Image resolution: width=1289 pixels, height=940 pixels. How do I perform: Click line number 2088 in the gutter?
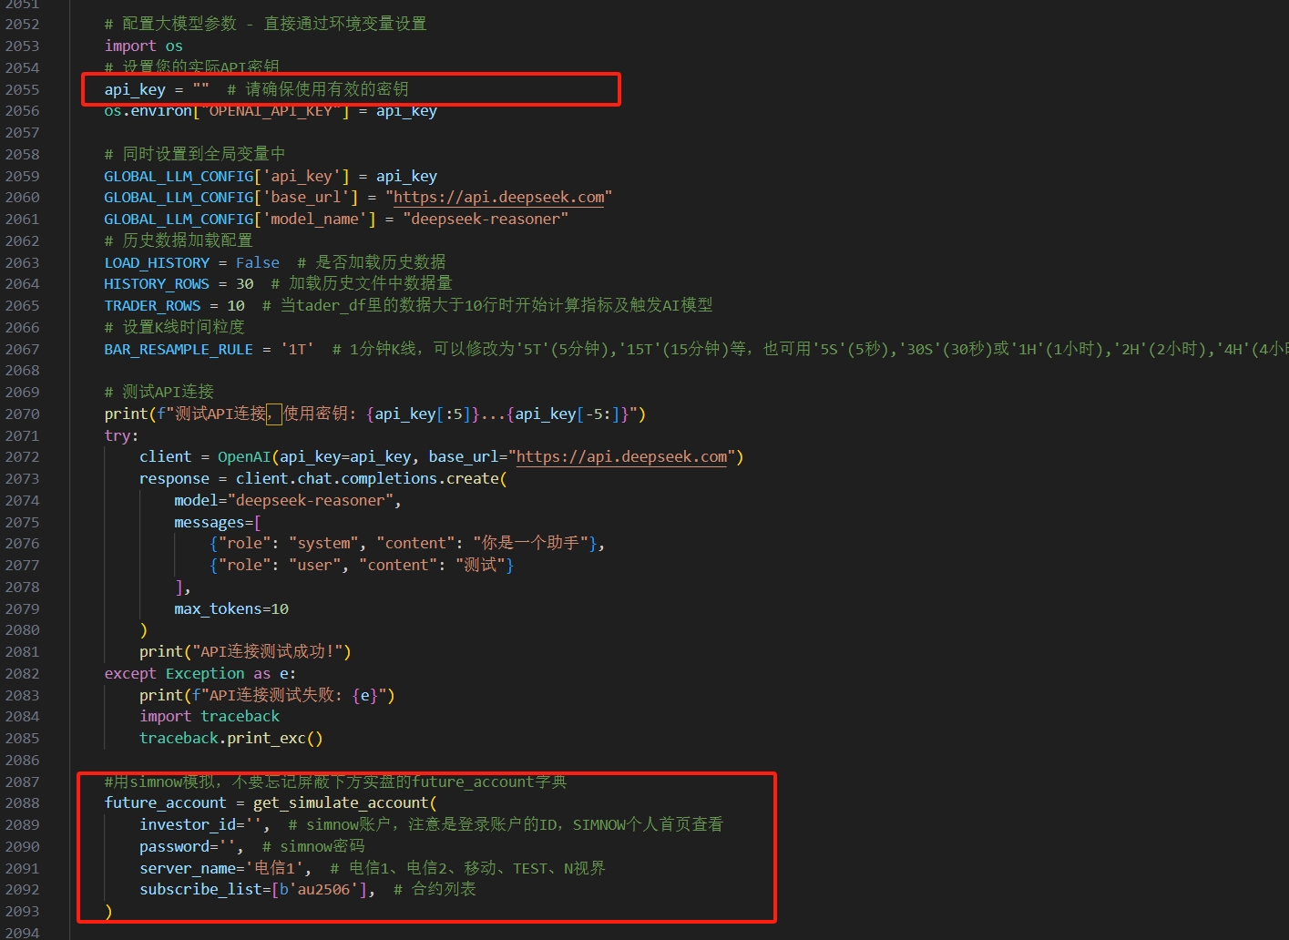23,803
